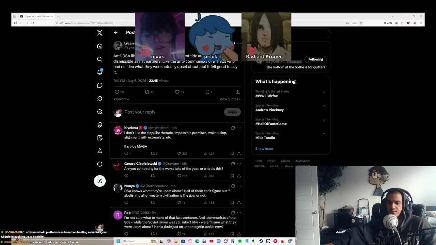Bookmark Lycan's main post
This screenshot has width=436, height=245.
coord(209,92)
